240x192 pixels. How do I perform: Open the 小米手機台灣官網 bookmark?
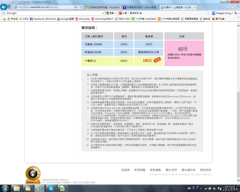(x=168, y=19)
